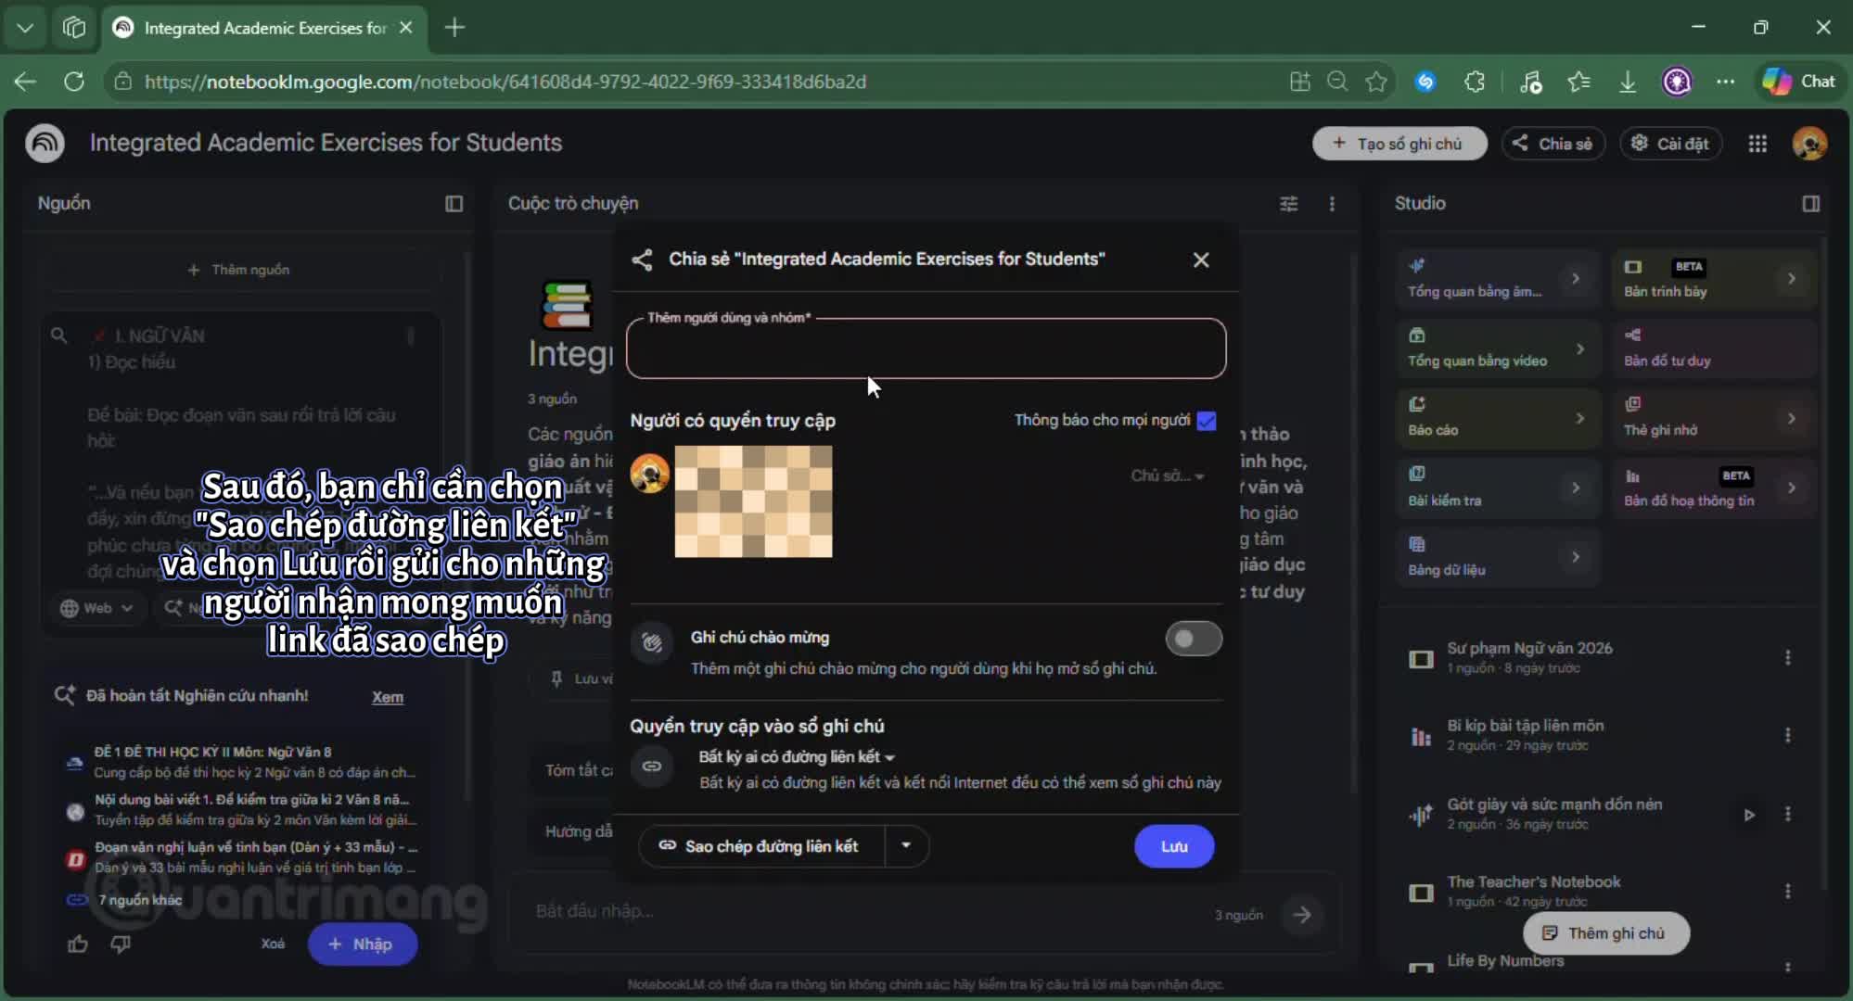The width and height of the screenshot is (1853, 1001).
Task: Open more options for The Teacher's Notebook
Action: coord(1787,892)
